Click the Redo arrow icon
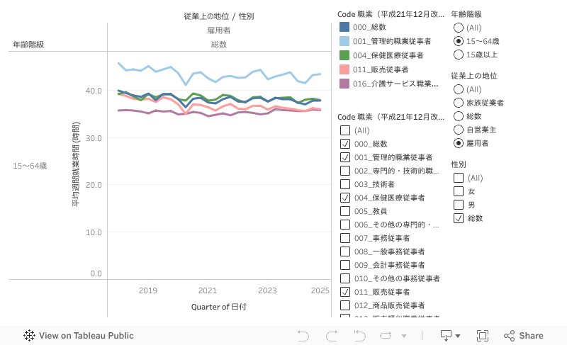The width and height of the screenshot is (567, 345). click(331, 336)
